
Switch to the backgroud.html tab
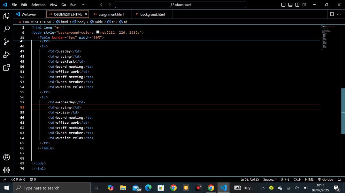[152, 14]
